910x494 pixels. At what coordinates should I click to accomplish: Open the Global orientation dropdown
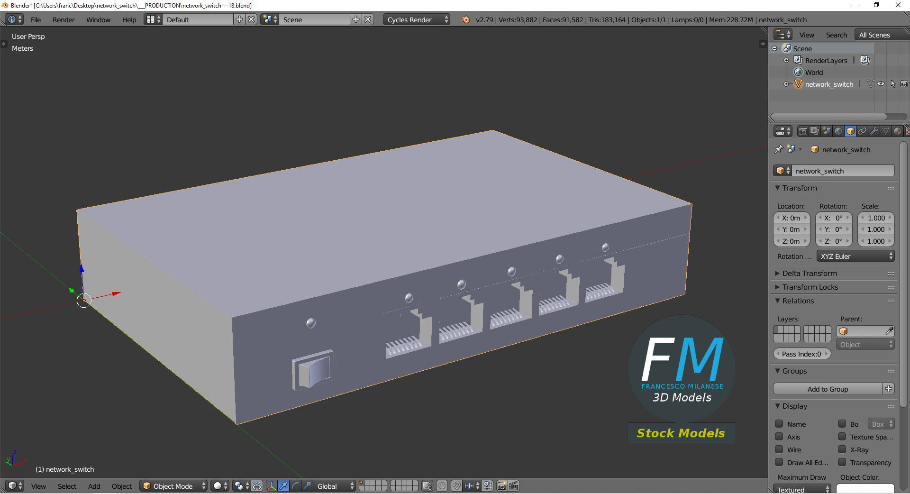pyautogui.click(x=335, y=486)
